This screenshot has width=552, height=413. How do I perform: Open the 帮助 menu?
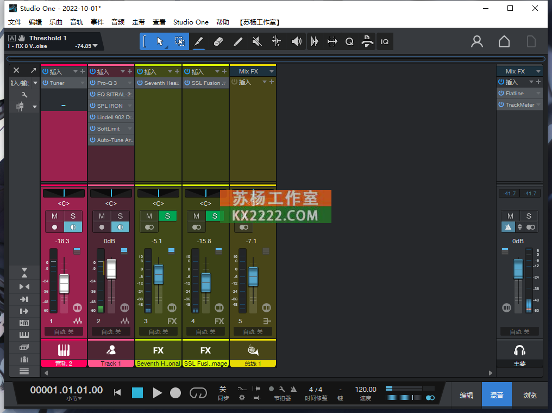(x=223, y=22)
